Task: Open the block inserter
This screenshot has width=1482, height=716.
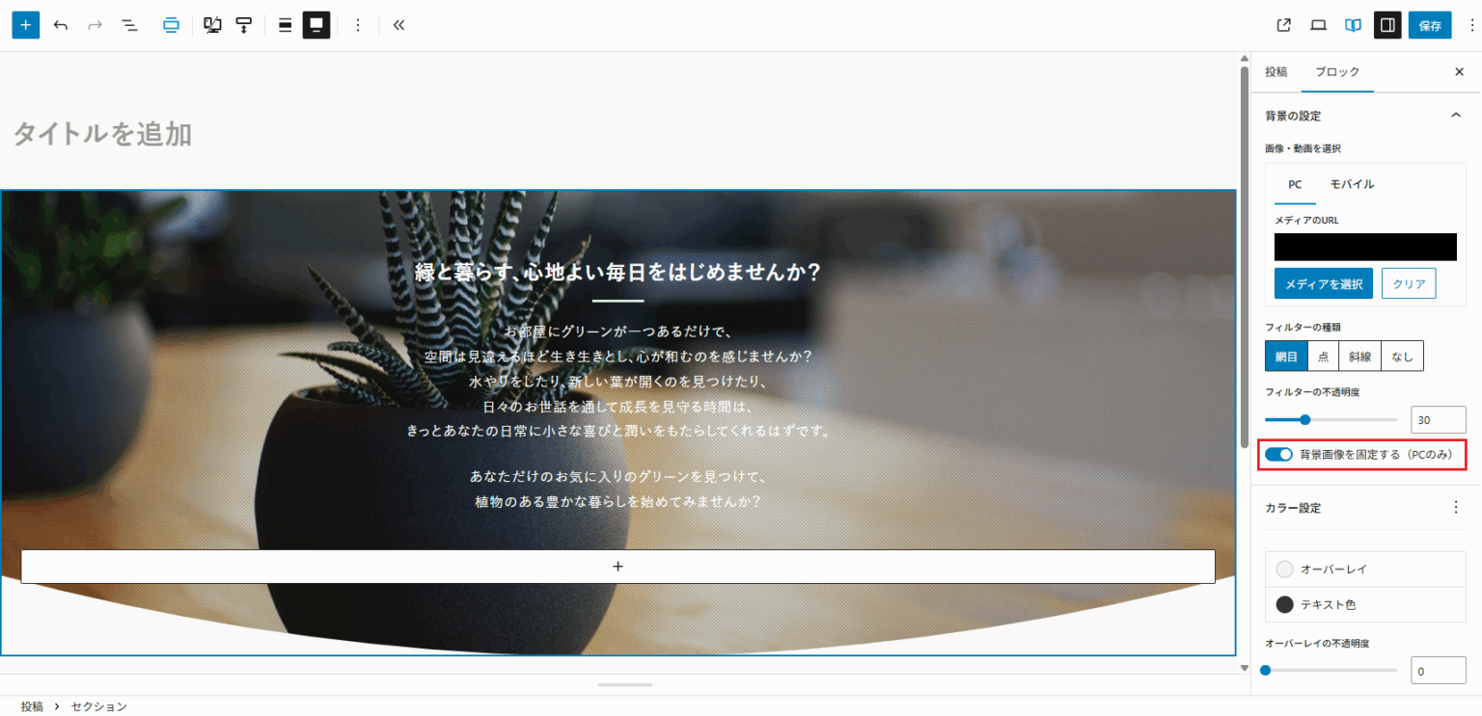Action: 25,24
